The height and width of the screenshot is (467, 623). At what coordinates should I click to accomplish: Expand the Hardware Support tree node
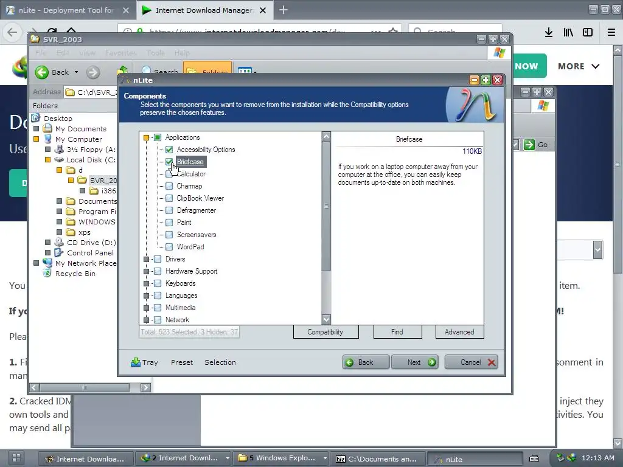click(146, 271)
